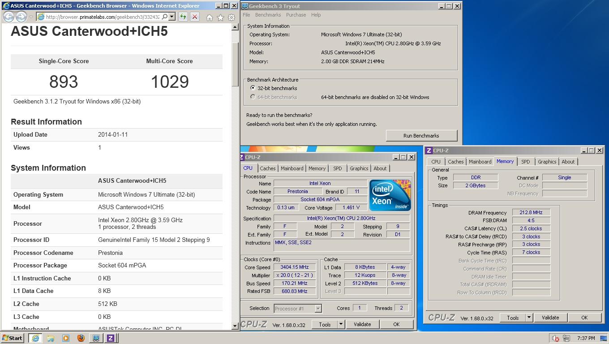Viewport: 609px width, 344px height.
Task: Click the IE address bar URL
Action: pyautogui.click(x=103, y=17)
